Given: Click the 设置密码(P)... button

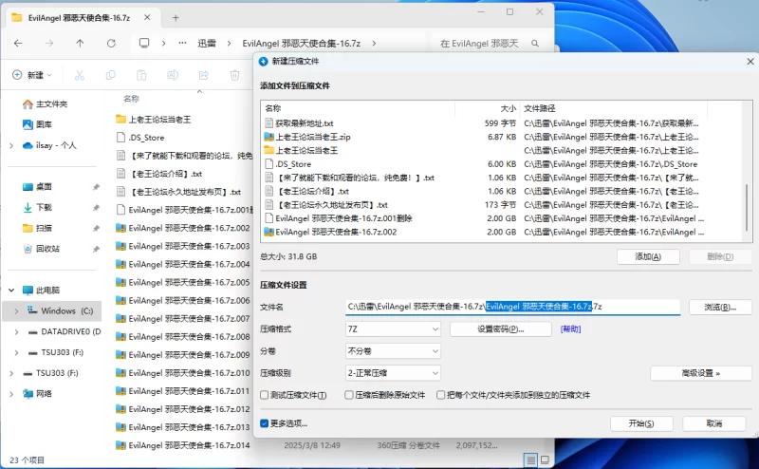Looking at the screenshot, I should (x=501, y=329).
